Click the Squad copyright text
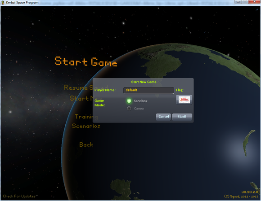The image size is (261, 201). click(x=241, y=197)
